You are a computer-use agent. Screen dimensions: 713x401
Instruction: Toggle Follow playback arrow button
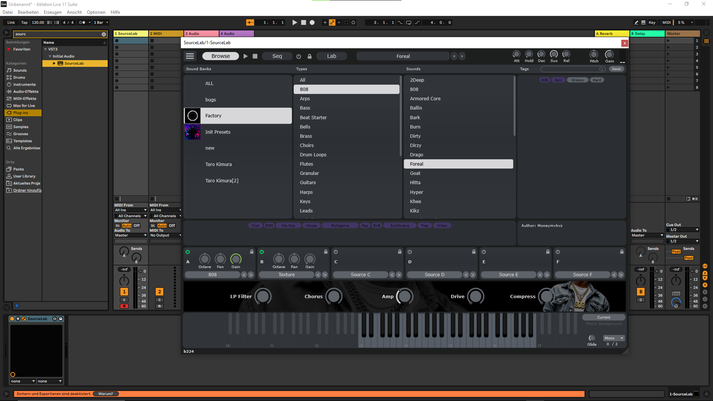click(x=250, y=23)
